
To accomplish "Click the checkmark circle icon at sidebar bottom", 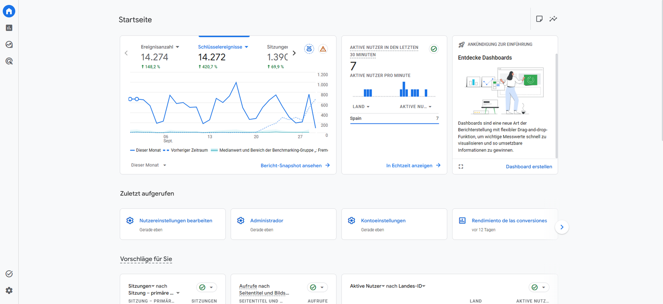I will tap(9, 274).
